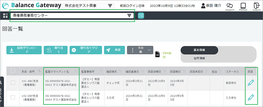Click the 回答ダウンロード button
This screenshot has width=263, height=107.
[x=24, y=50]
